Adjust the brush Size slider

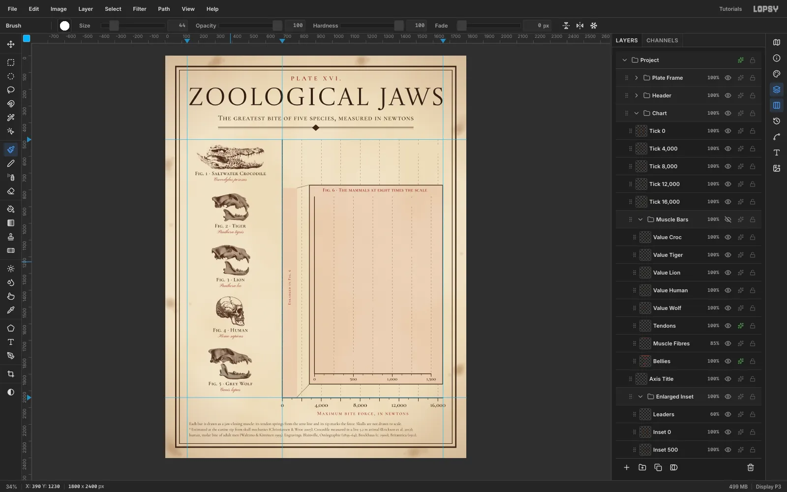click(x=133, y=26)
